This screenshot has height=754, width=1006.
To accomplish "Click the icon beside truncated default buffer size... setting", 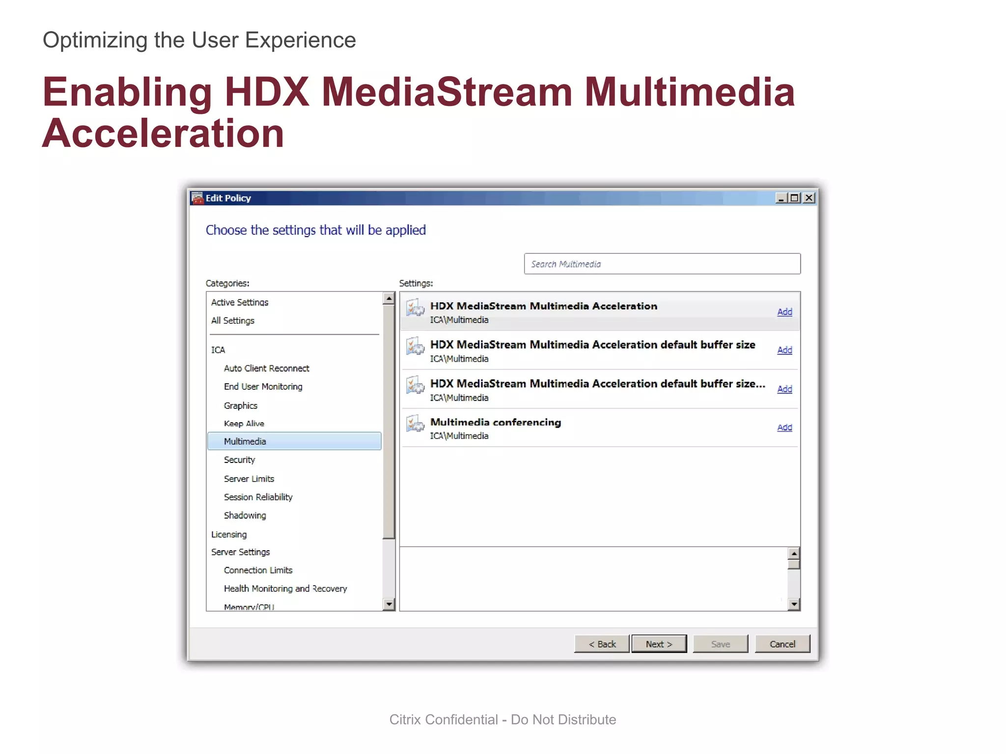I will coord(415,385).
